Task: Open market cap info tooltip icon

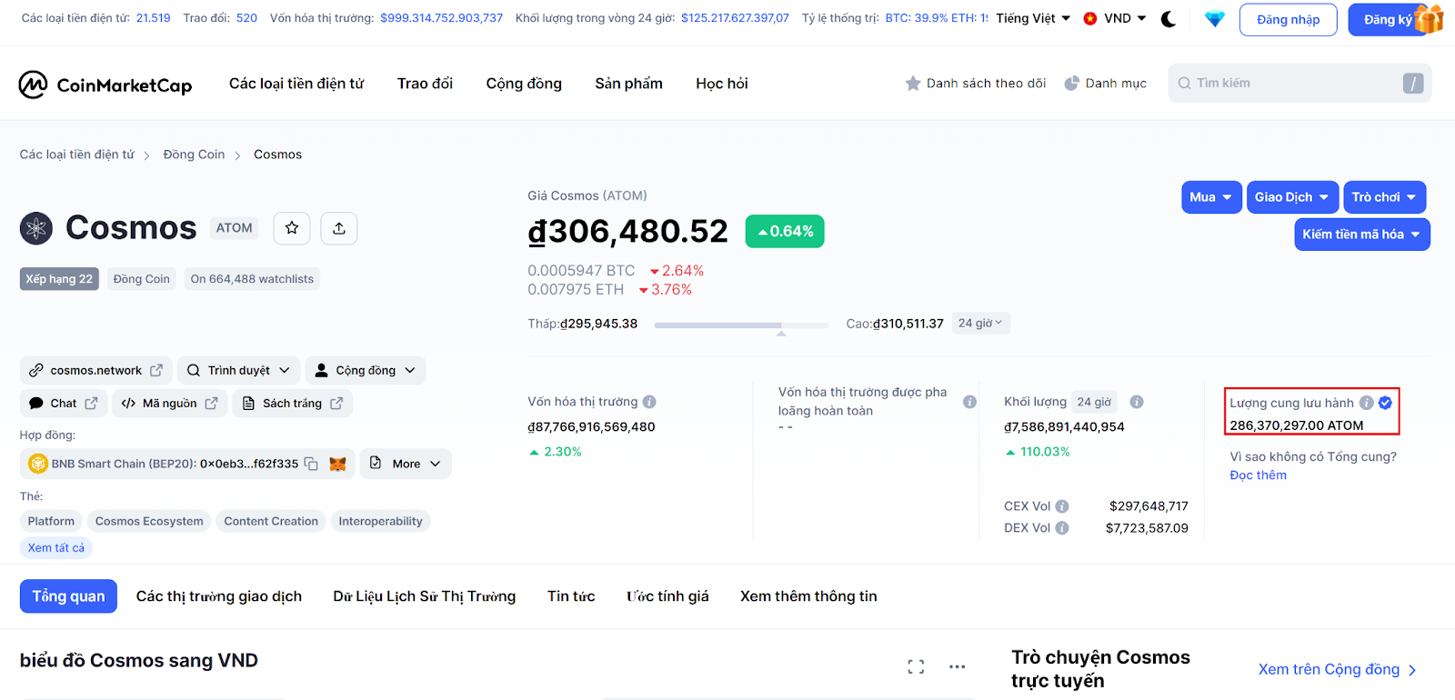Action: click(x=649, y=402)
